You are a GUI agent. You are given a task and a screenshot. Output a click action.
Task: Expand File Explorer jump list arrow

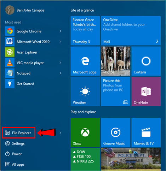click(x=61, y=133)
